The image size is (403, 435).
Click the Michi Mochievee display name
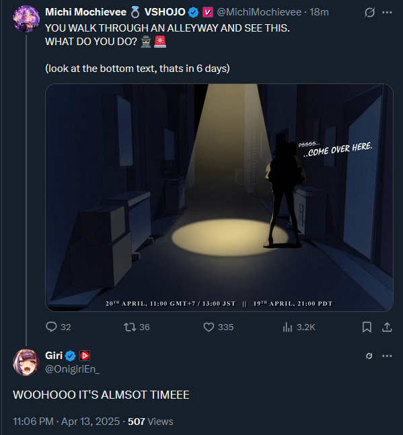click(85, 12)
